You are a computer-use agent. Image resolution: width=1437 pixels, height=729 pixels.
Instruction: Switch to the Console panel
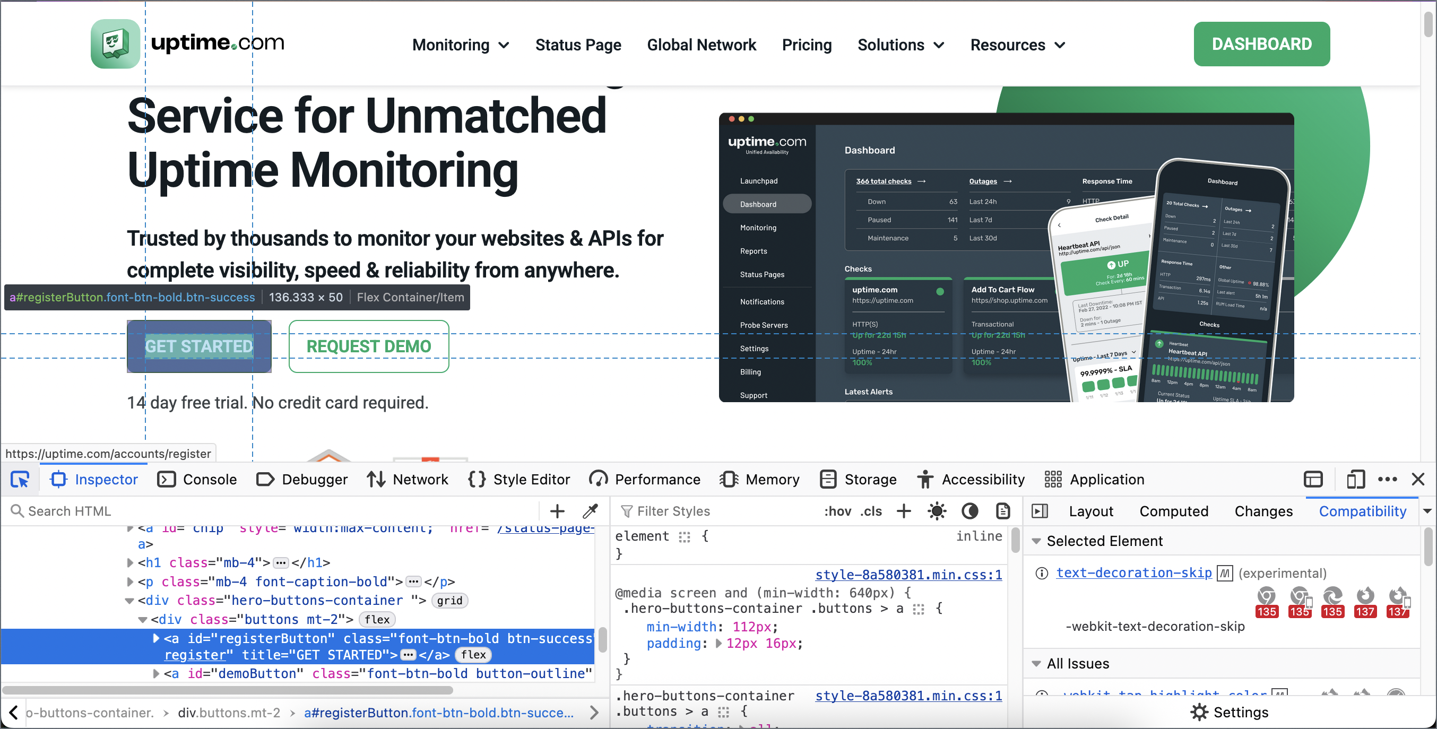[x=197, y=480]
